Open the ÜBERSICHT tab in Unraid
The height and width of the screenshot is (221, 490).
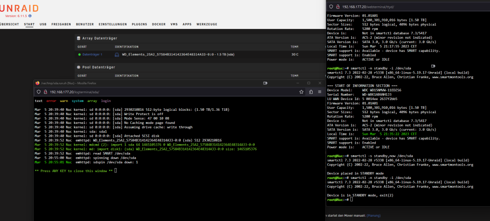point(9,24)
